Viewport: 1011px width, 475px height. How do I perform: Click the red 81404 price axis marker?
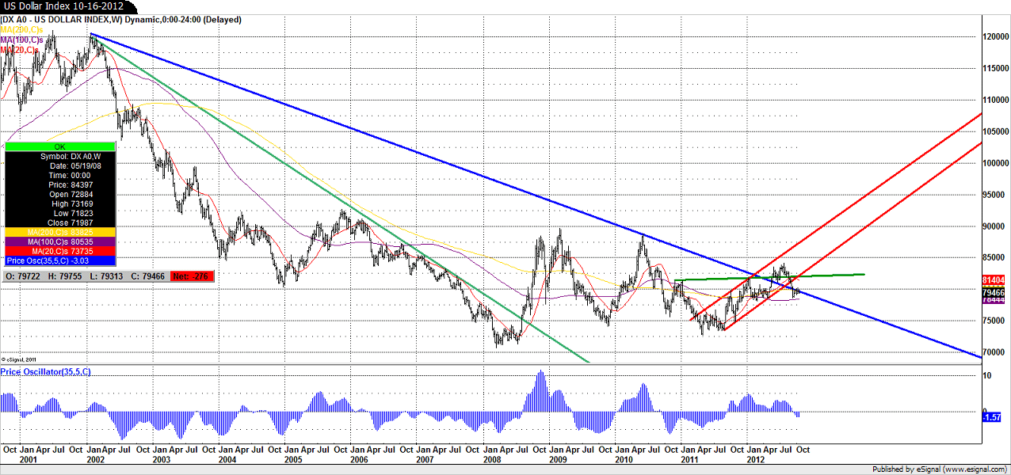pos(994,280)
